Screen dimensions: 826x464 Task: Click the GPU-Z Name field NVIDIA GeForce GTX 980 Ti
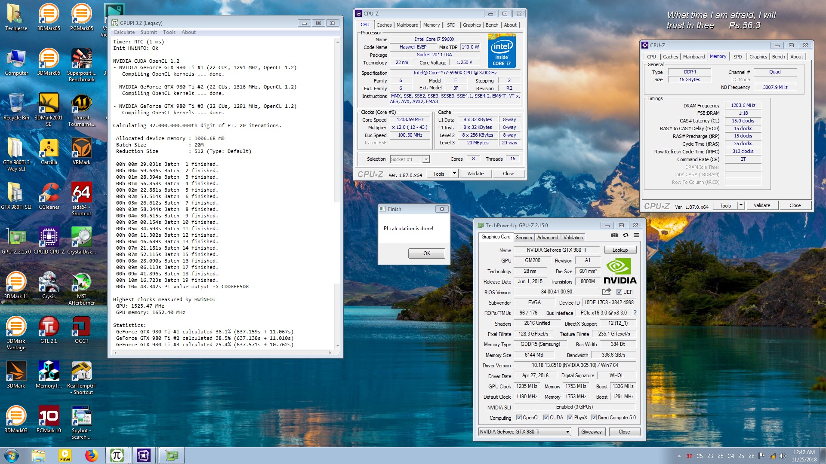pyautogui.click(x=556, y=250)
